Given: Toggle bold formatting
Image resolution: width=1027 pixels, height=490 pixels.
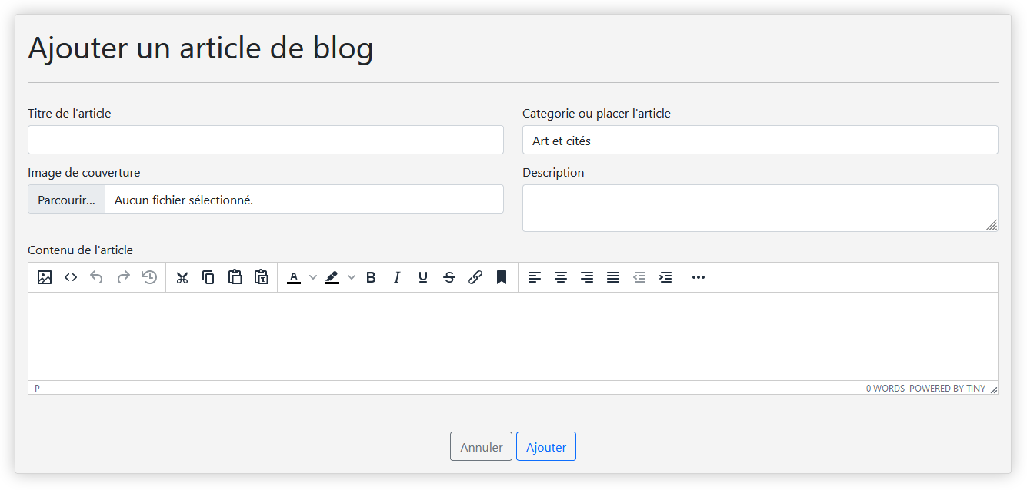Looking at the screenshot, I should coord(371,277).
